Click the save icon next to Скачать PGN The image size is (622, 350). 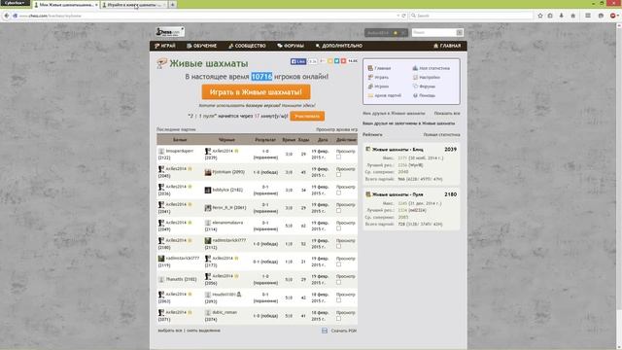(325, 331)
